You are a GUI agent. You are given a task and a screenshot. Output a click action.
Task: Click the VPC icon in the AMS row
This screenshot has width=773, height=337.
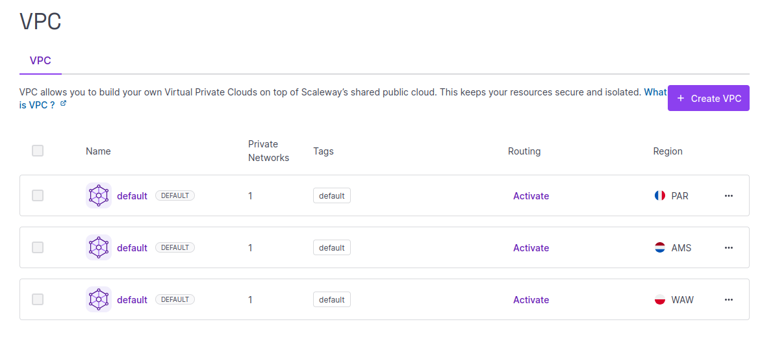click(99, 247)
